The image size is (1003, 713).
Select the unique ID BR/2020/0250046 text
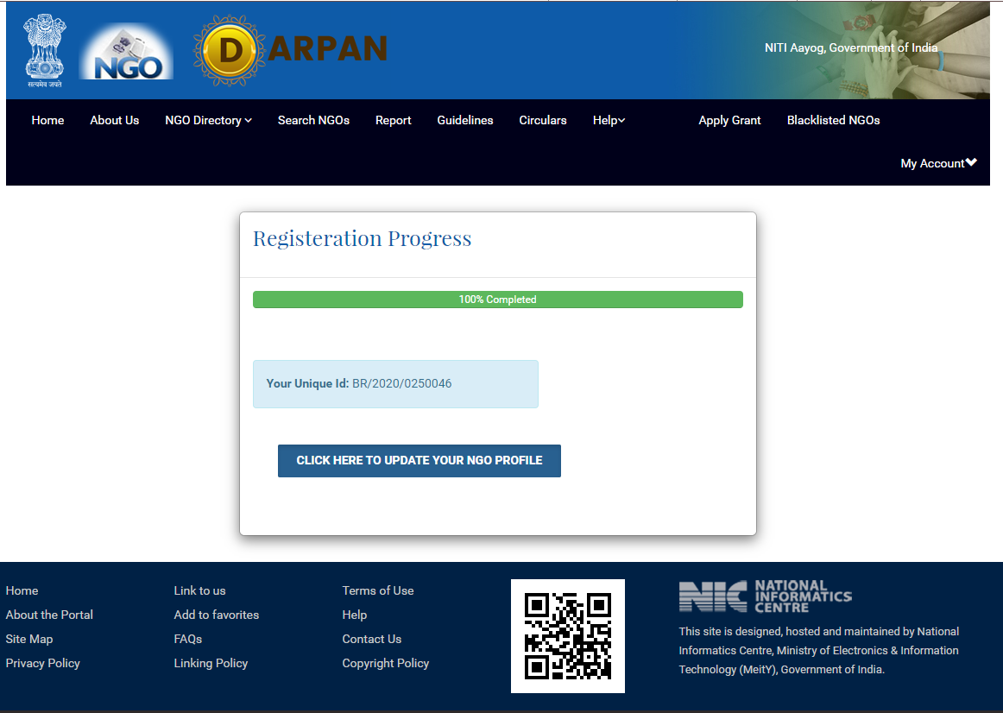coord(401,383)
